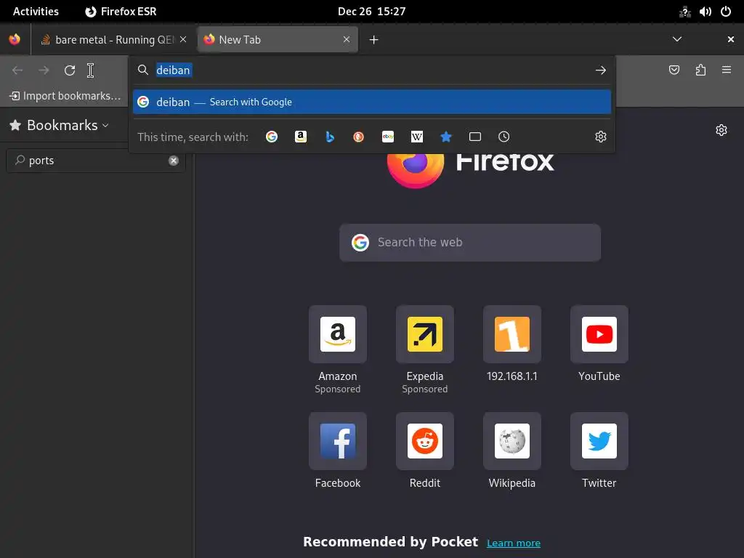Search this time with Wikipedia icon
This screenshot has width=744, height=558.
[416, 137]
